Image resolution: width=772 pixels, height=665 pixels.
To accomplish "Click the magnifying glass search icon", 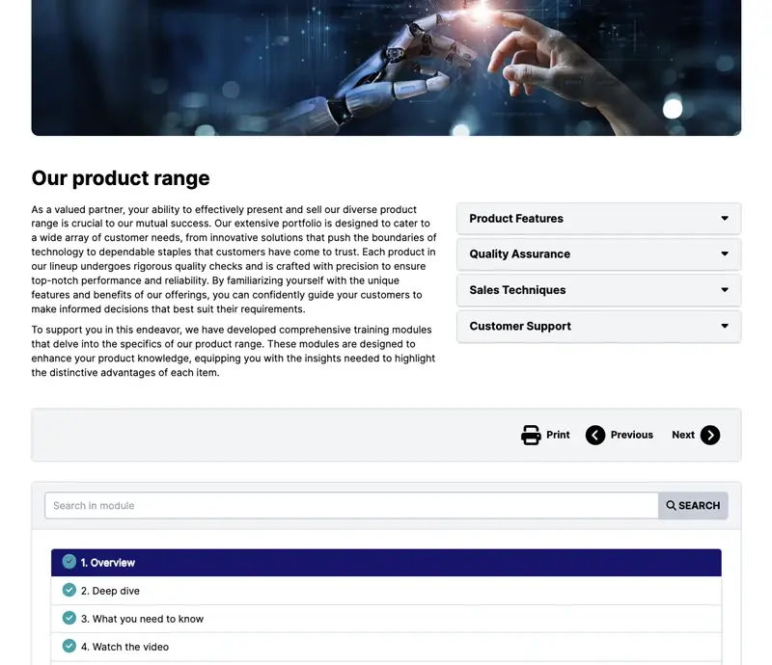I will [x=672, y=505].
